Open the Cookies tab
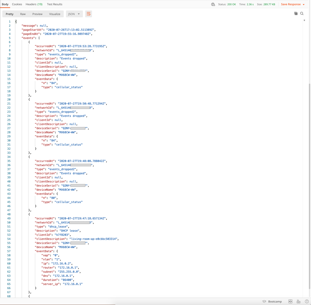Image resolution: width=311 pixels, height=305 pixels. [x=17, y=4]
